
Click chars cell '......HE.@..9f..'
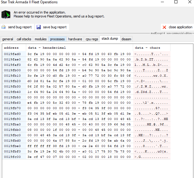[x=151, y=124]
